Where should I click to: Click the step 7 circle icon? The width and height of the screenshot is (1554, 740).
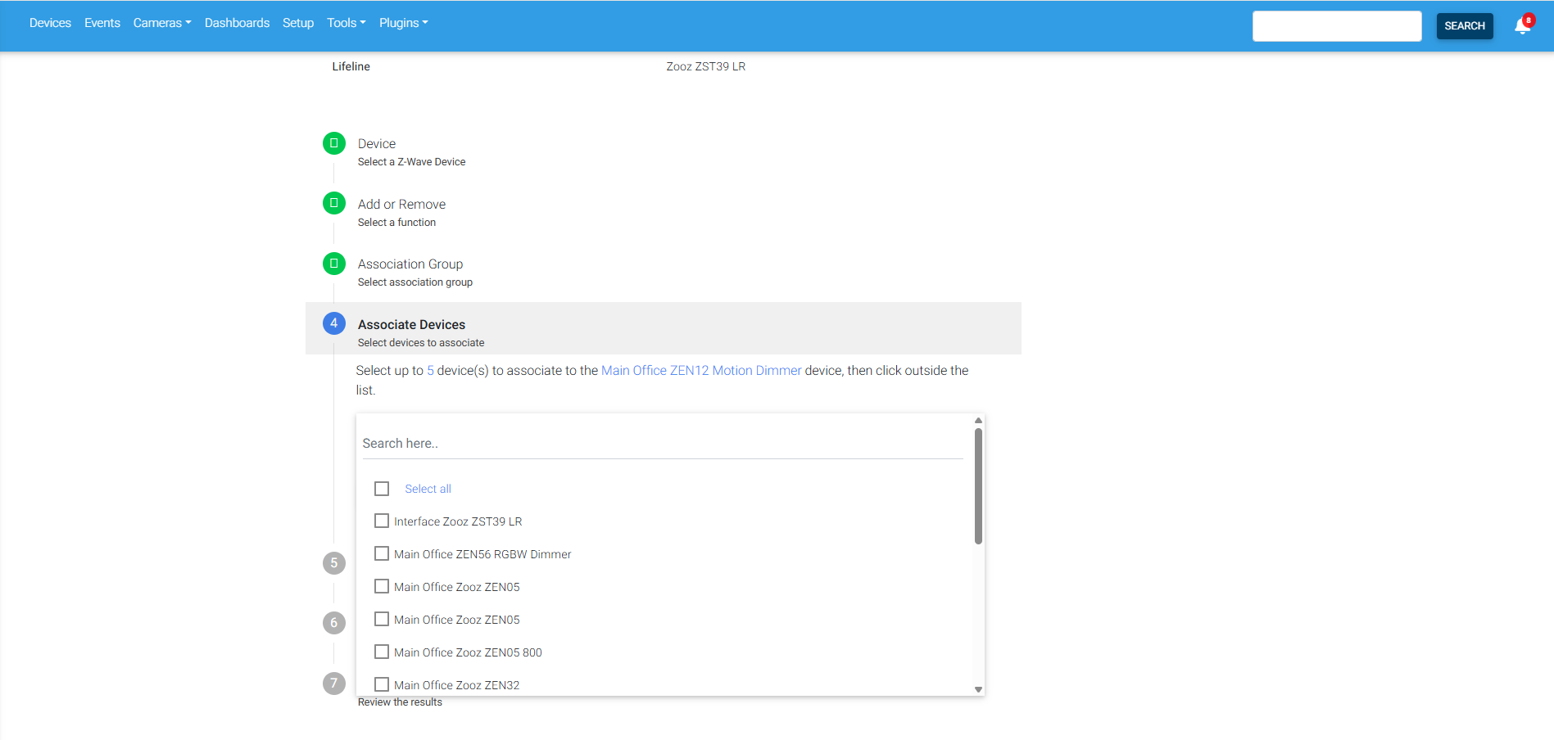[334, 684]
